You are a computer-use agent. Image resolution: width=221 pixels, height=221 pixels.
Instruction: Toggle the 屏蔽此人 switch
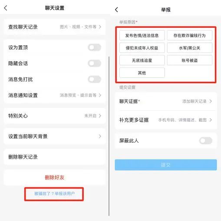coord(206,141)
